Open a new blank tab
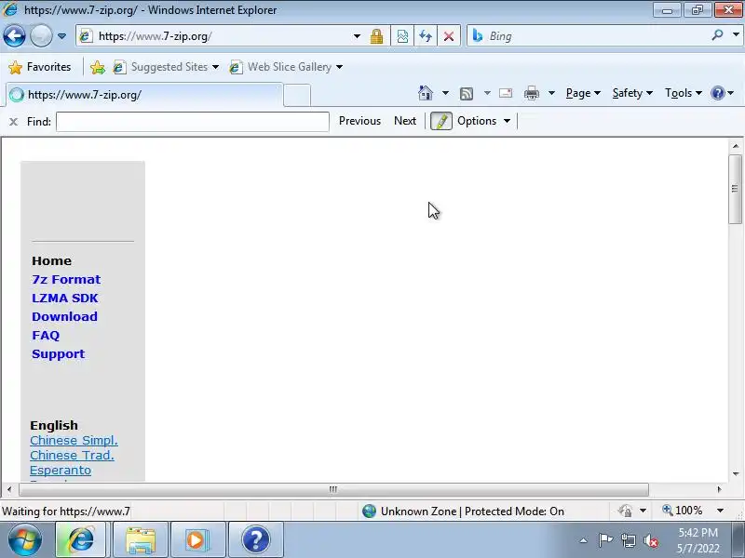The image size is (745, 558). click(297, 95)
